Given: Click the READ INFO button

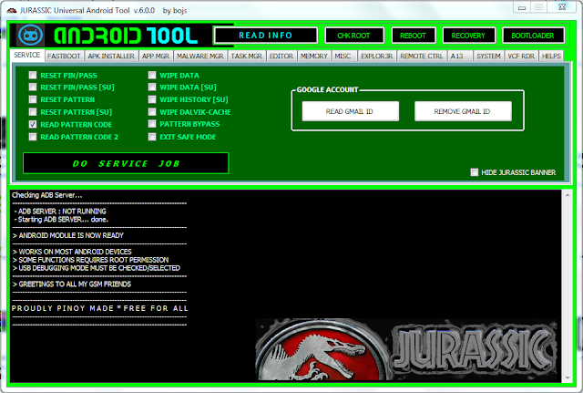Looking at the screenshot, I should tap(265, 36).
